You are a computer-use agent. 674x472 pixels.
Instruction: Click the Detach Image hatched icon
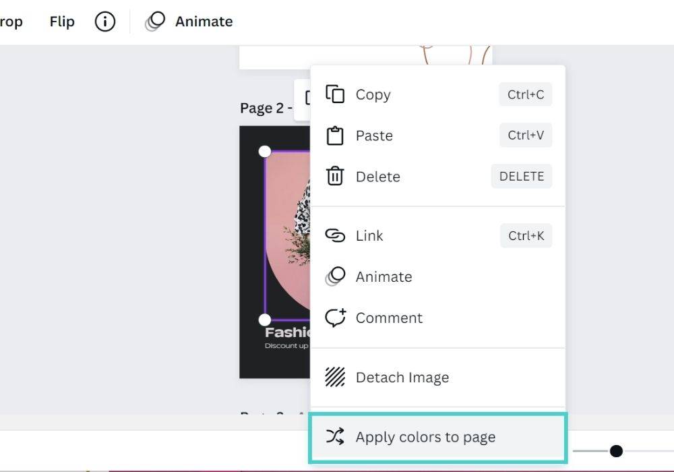coord(335,377)
